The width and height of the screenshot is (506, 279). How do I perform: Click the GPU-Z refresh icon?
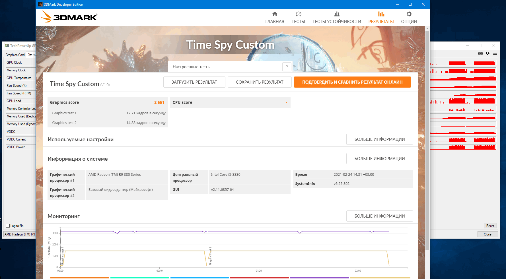click(x=488, y=53)
